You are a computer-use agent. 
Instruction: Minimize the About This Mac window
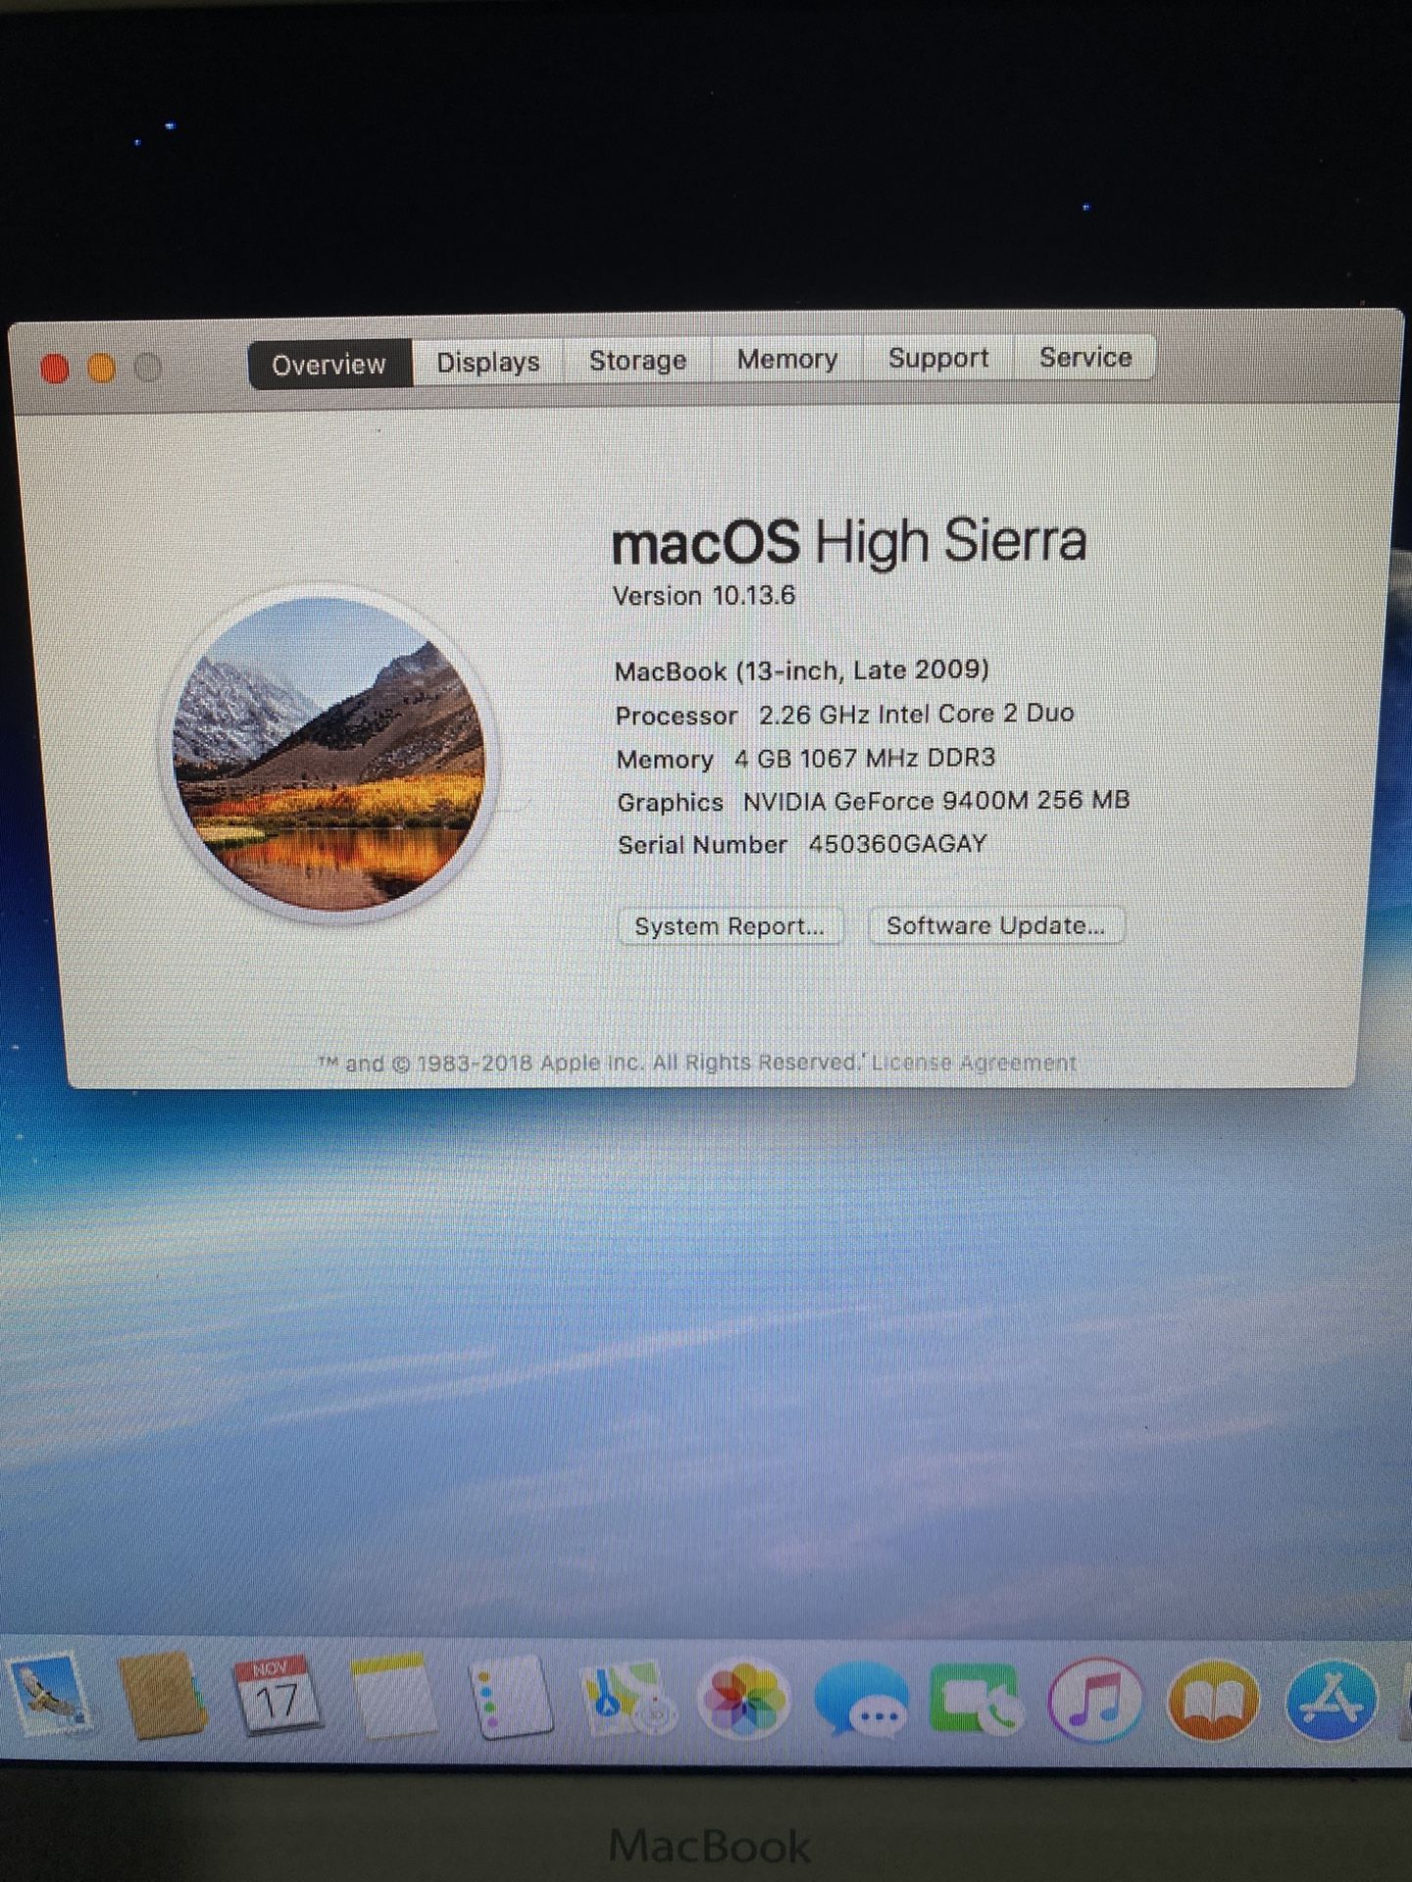point(101,369)
